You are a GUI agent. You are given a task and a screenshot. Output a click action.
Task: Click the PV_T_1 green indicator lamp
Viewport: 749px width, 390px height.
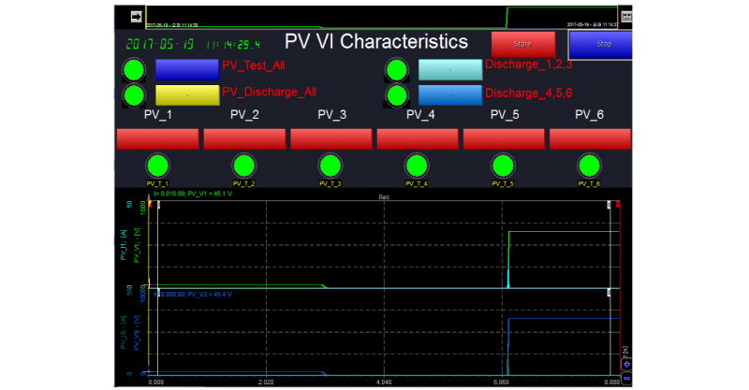tap(156, 166)
